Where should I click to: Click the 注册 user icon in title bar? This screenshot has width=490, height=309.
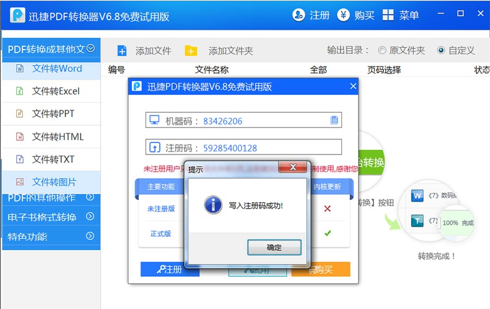tap(299, 15)
